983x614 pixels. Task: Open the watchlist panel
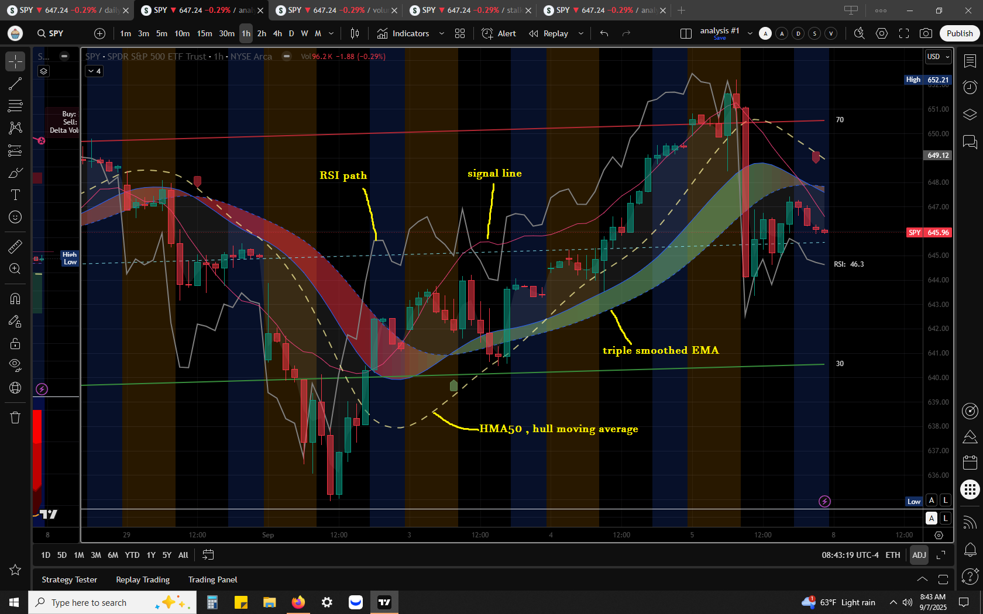pyautogui.click(x=970, y=61)
